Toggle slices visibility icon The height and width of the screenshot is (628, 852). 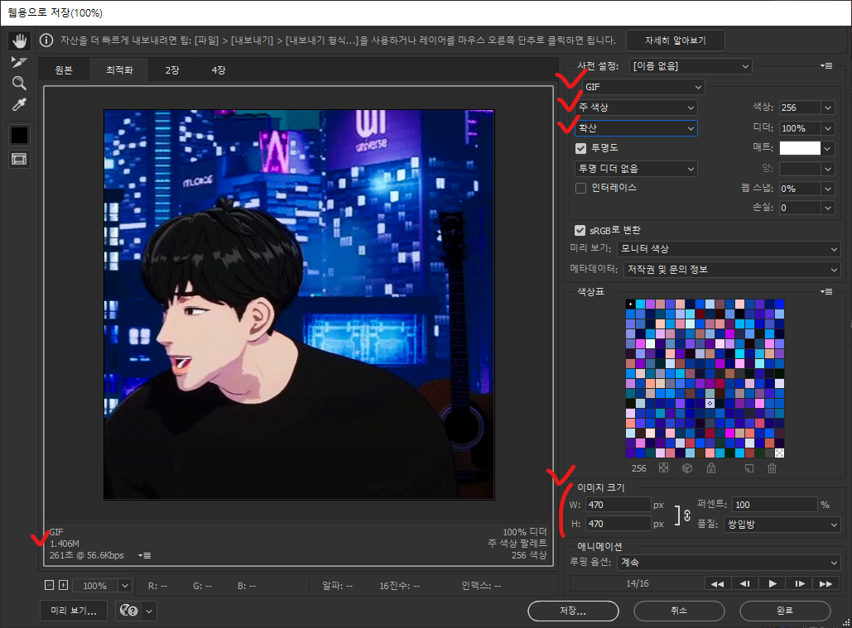[20, 159]
